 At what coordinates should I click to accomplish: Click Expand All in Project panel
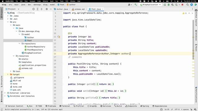[37, 9]
